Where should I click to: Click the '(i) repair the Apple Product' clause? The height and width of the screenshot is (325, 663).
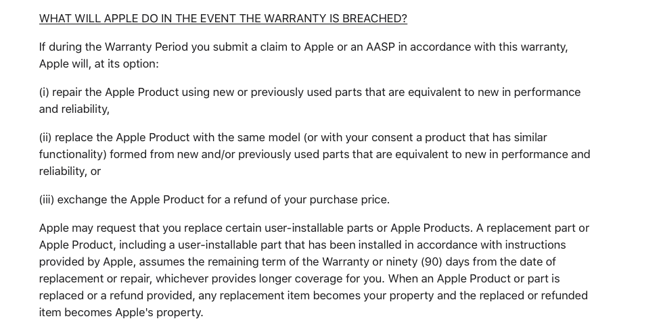click(310, 101)
